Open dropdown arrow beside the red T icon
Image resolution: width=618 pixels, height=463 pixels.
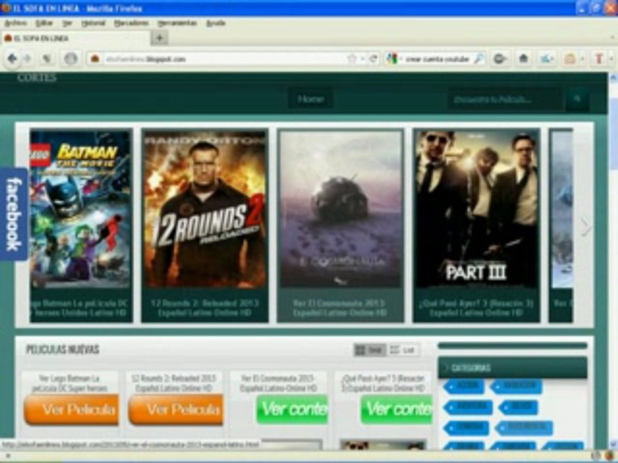tap(612, 59)
